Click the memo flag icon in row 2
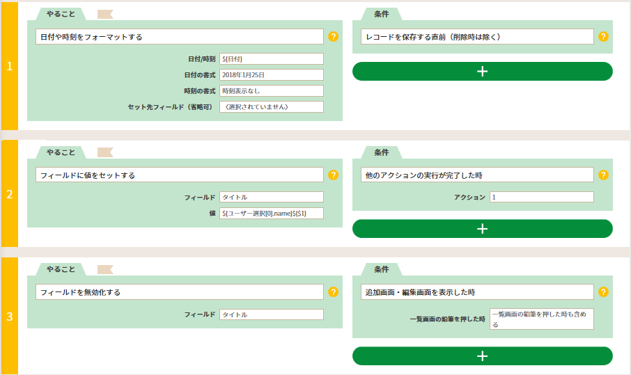This screenshot has height=375, width=631. coord(105,153)
